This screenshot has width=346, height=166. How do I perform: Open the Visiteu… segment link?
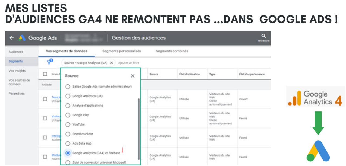point(56,116)
